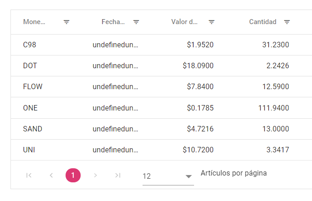The height and width of the screenshot is (201, 312).
Task: Go to the next page
Action: coord(95,176)
